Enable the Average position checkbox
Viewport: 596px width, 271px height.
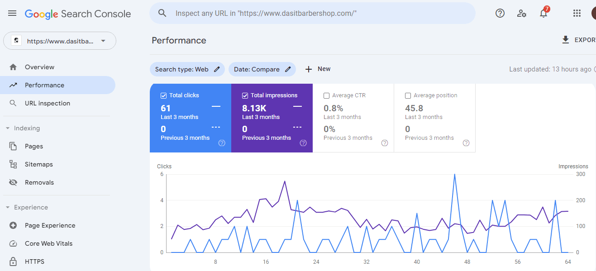click(x=408, y=95)
